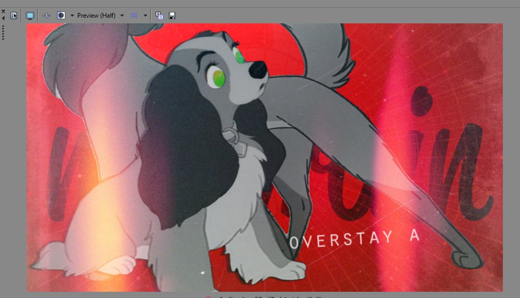Copy snapshot to clipboard icon
Screen dimensions: 520x298
click(159, 16)
